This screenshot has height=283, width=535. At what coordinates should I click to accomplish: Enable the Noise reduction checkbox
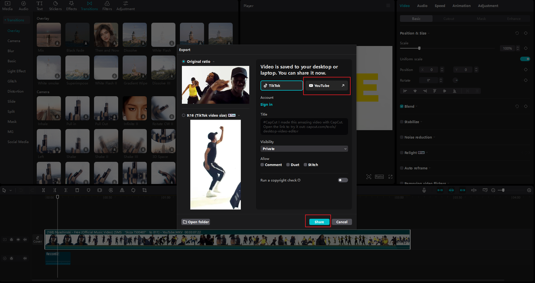coord(402,137)
